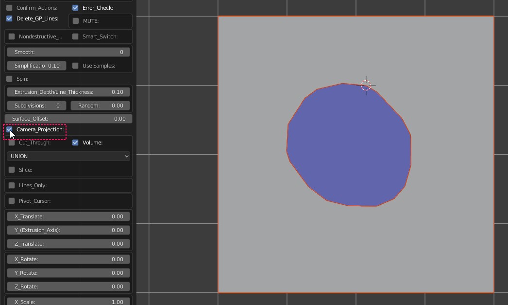Viewport: 508px width, 305px height.
Task: Select the Subdivisions value field
Action: [36, 106]
